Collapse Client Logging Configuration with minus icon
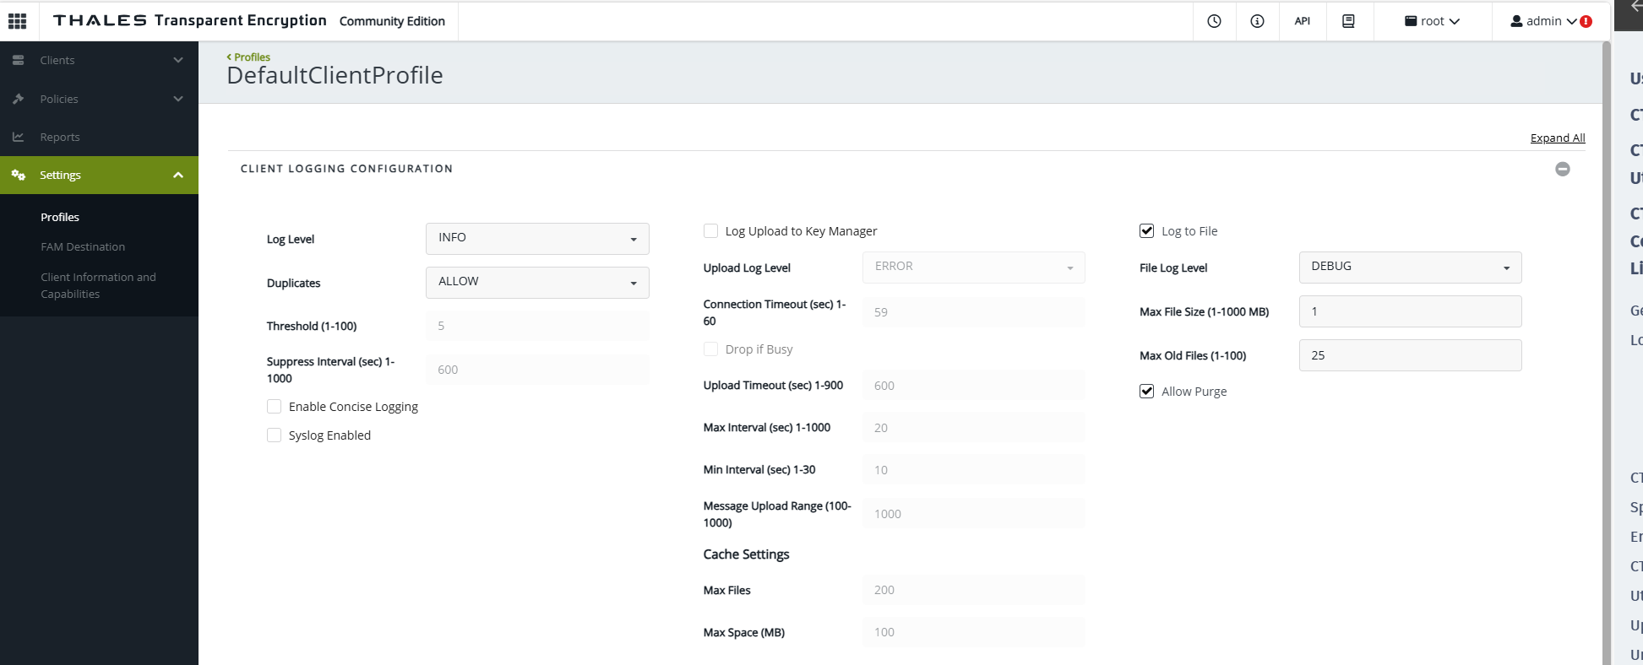The image size is (1643, 665). pyautogui.click(x=1562, y=169)
